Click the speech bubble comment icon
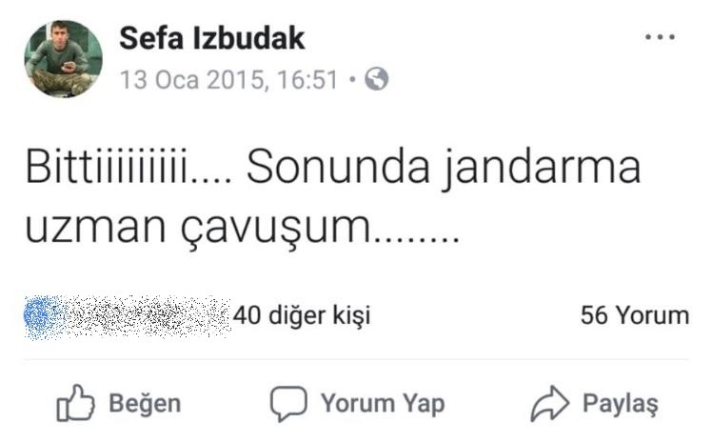The image size is (713, 443). 288,403
